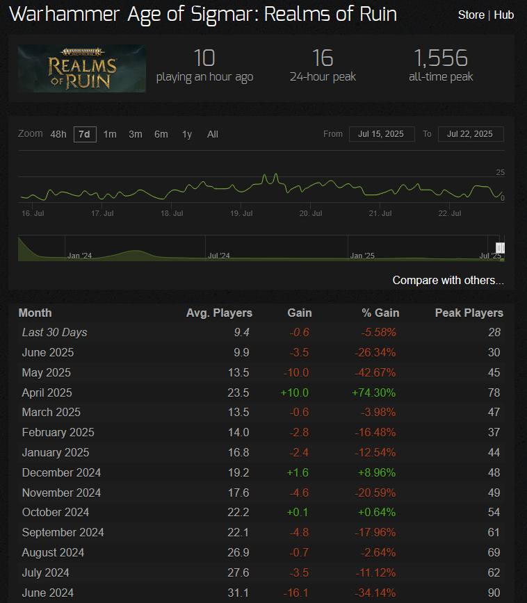Set chart zoom to 1y
The height and width of the screenshot is (603, 527).
[187, 134]
